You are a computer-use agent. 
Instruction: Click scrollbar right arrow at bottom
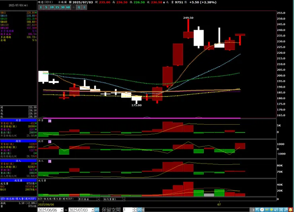point(253,210)
